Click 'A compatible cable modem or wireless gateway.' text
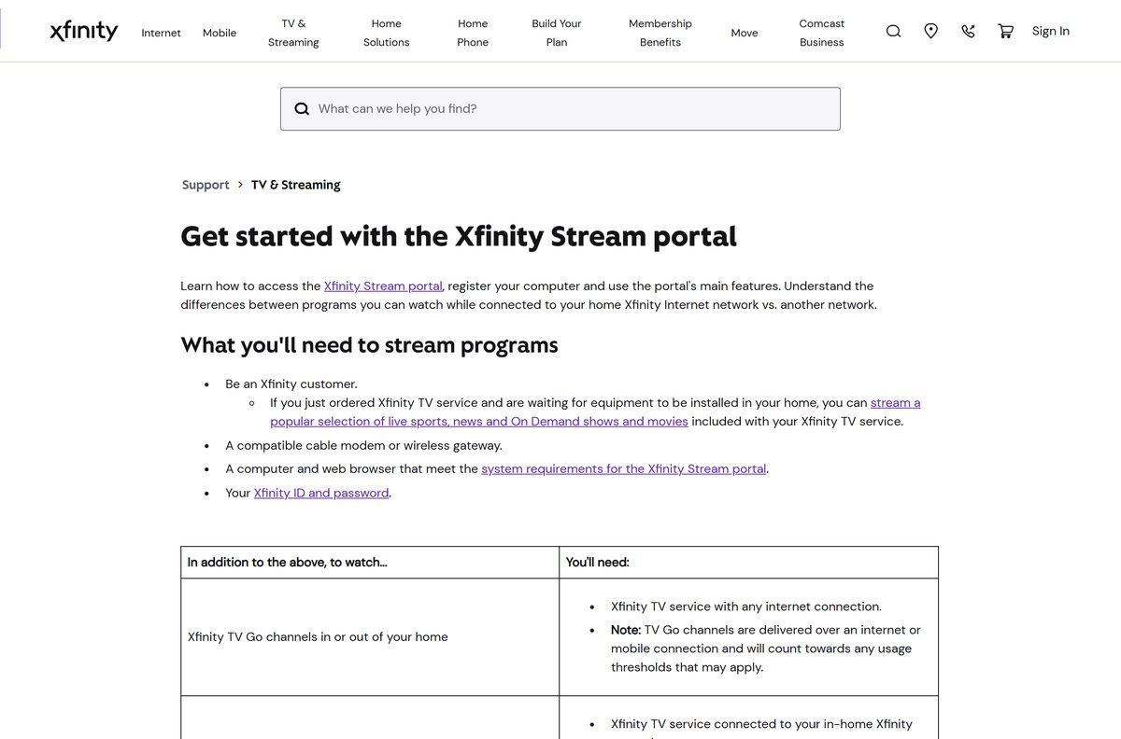 point(363,445)
